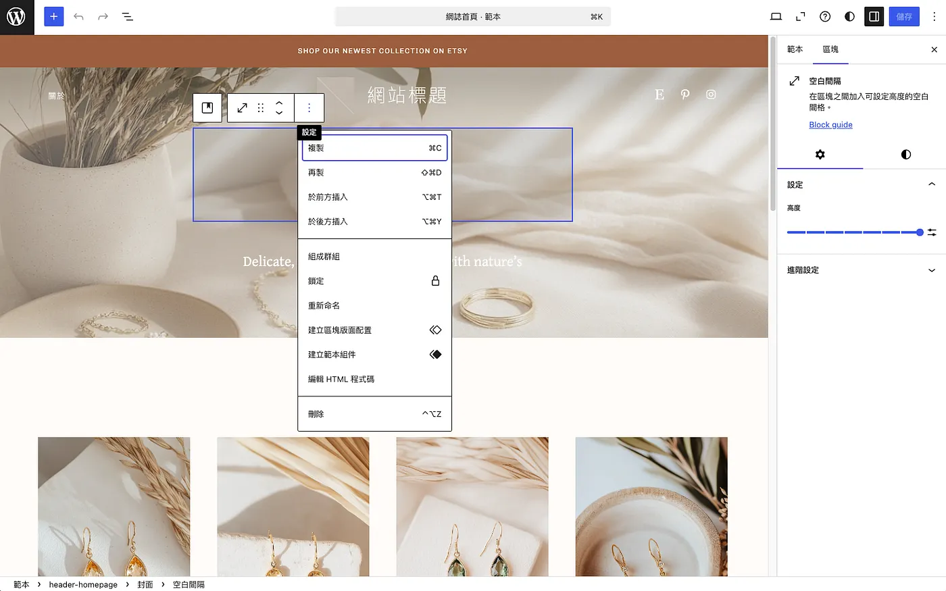This screenshot has height=591, width=946.
Task: Toggle custom height size control
Action: 932,232
